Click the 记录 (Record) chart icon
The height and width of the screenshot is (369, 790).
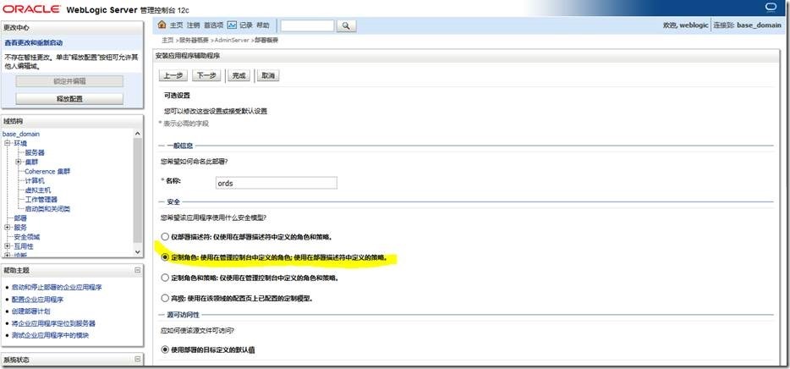(x=232, y=25)
